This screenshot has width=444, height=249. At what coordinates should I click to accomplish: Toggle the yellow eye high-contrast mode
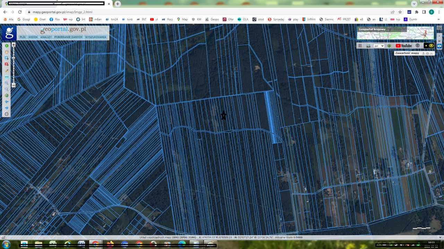[x=429, y=46]
